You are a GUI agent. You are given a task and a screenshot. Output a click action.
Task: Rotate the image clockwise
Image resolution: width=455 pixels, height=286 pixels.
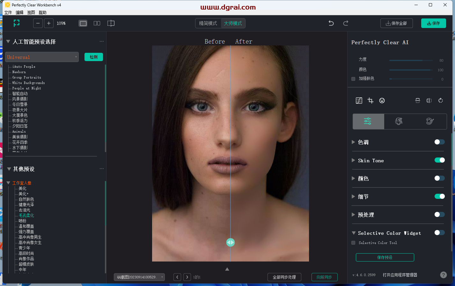pyautogui.click(x=441, y=101)
